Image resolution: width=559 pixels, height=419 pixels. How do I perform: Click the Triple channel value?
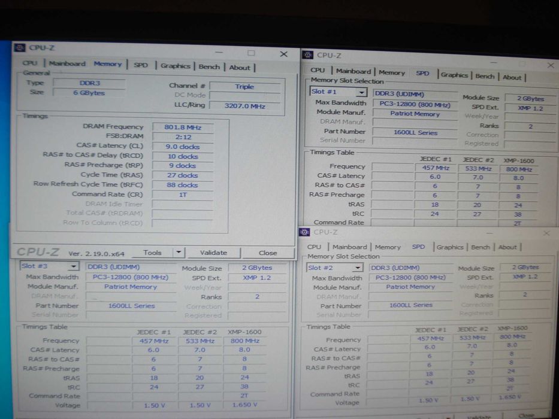(244, 86)
